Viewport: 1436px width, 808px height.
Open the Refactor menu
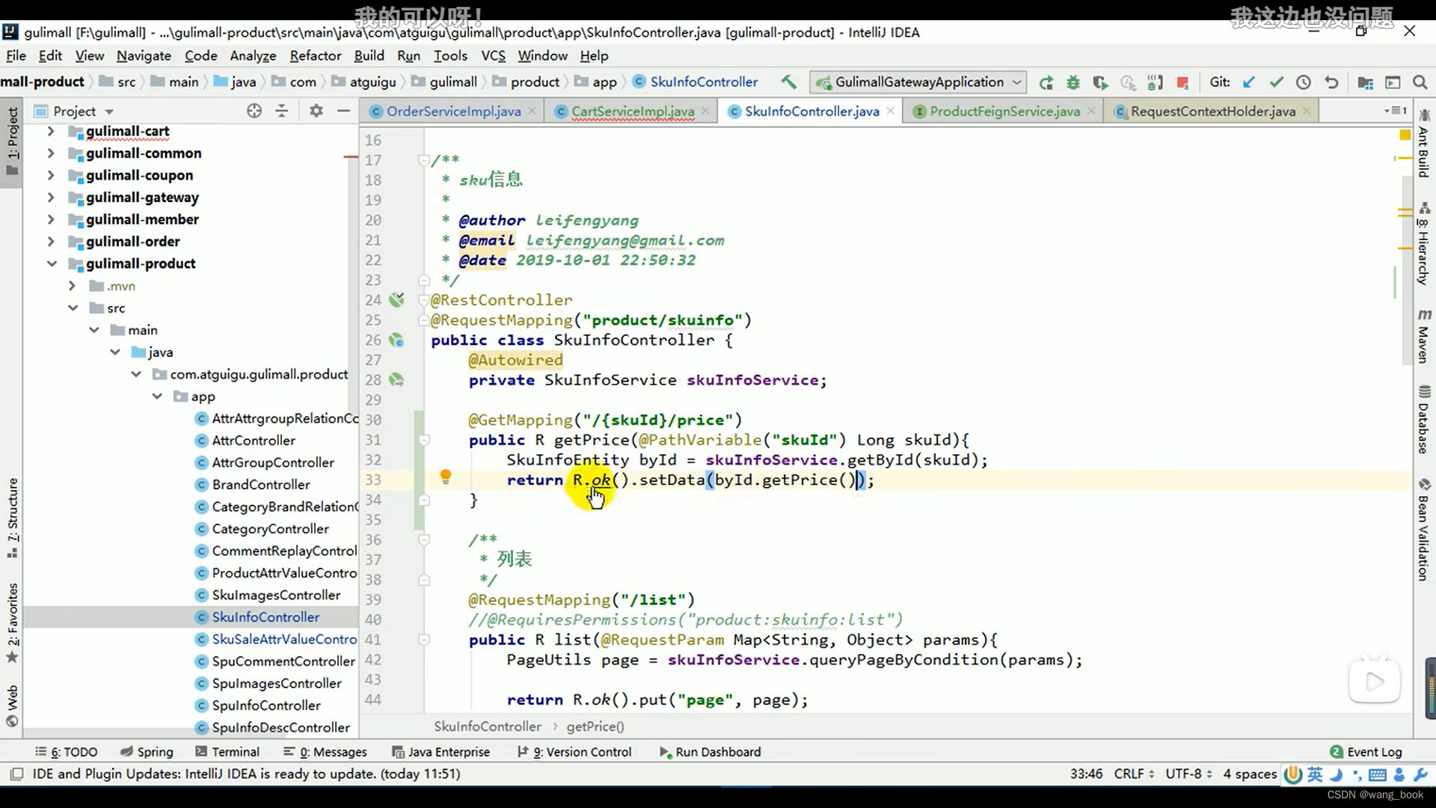click(x=315, y=55)
